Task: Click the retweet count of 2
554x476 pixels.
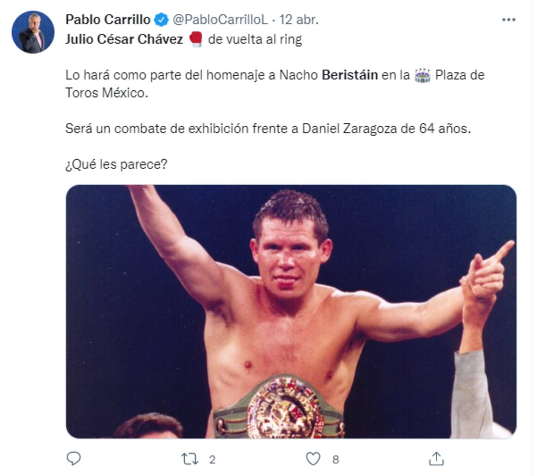Action: (x=212, y=459)
